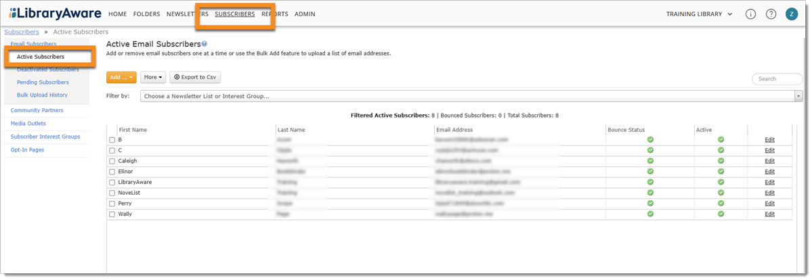Open the Add... dropdown button
The width and height of the screenshot is (812, 280).
[x=121, y=77]
